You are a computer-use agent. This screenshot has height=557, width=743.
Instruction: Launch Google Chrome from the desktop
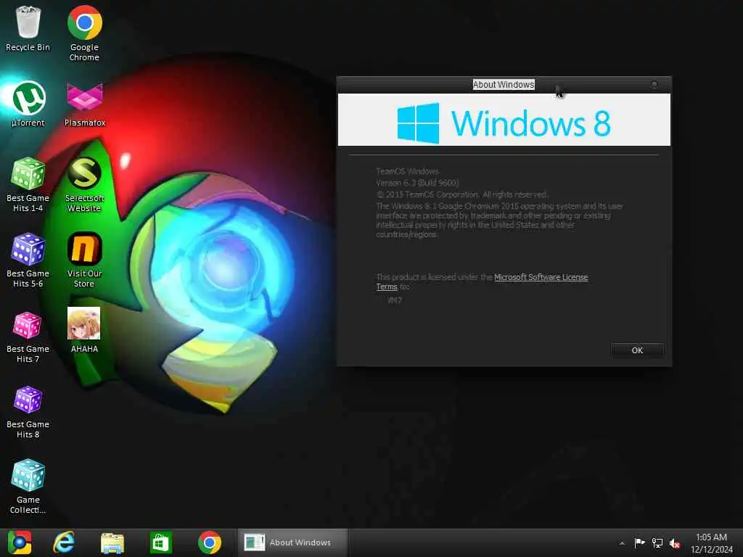(x=84, y=33)
